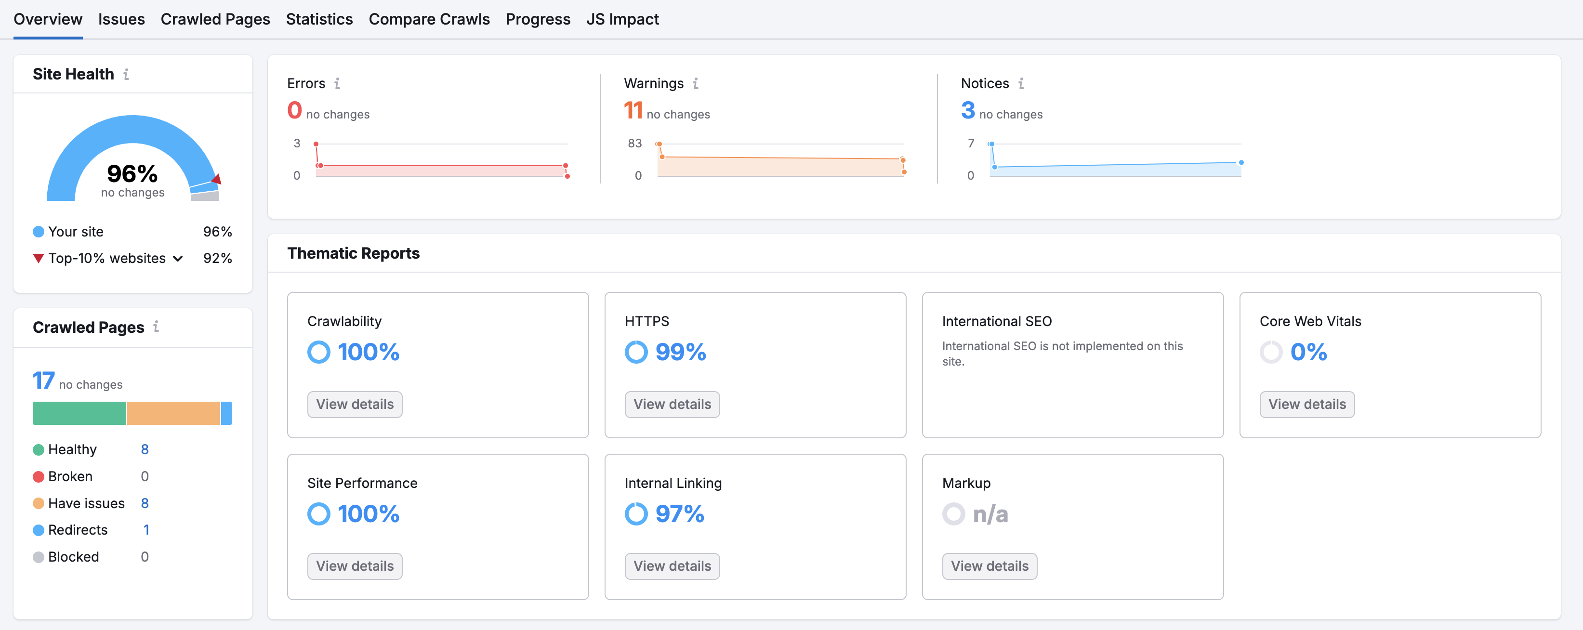Open the Healthy pages count link
The image size is (1583, 630).
pos(145,449)
